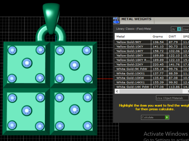Click the 137.77 grams value
This screenshot has height=141, width=189.
click(158, 73)
